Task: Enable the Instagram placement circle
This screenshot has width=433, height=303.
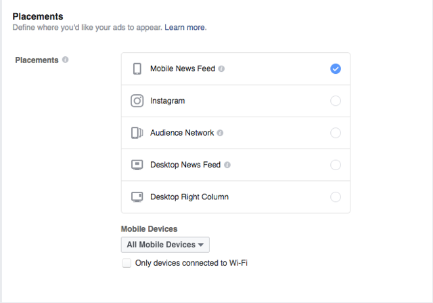Action: [336, 101]
